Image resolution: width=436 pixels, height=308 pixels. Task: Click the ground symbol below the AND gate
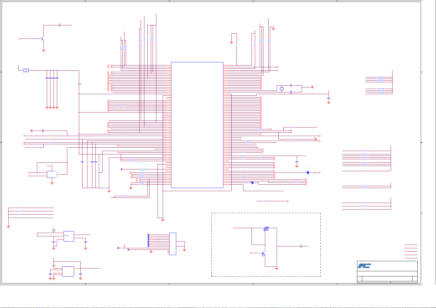click(x=52, y=183)
